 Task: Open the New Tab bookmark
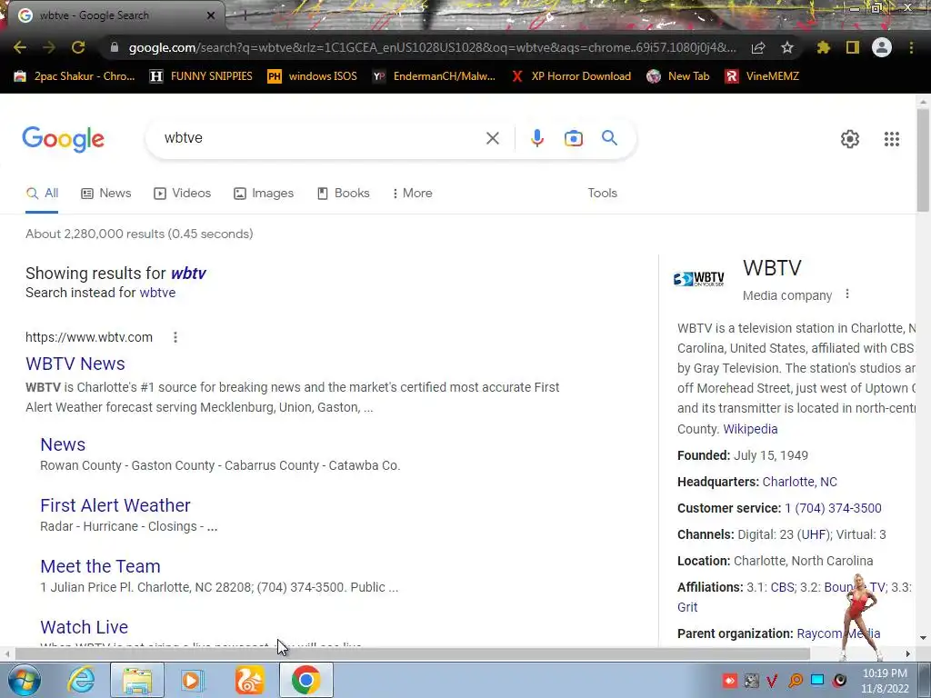(x=678, y=76)
